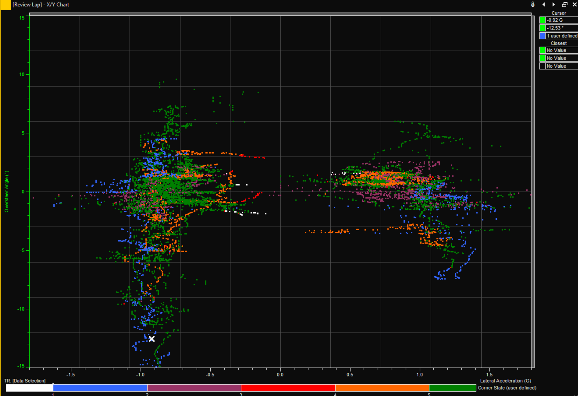Viewport: 578px width, 396px height.
Task: Click the empty swatch on the last No Value row
Action: pos(542,66)
